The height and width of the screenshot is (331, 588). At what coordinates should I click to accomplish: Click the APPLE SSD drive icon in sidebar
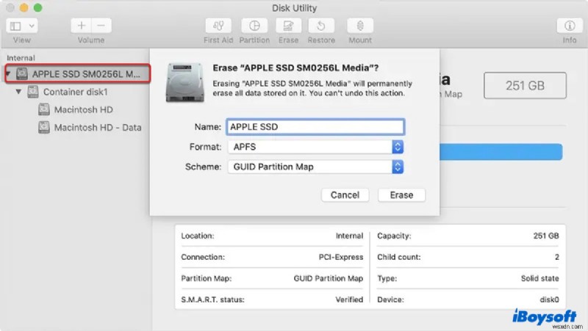22,73
